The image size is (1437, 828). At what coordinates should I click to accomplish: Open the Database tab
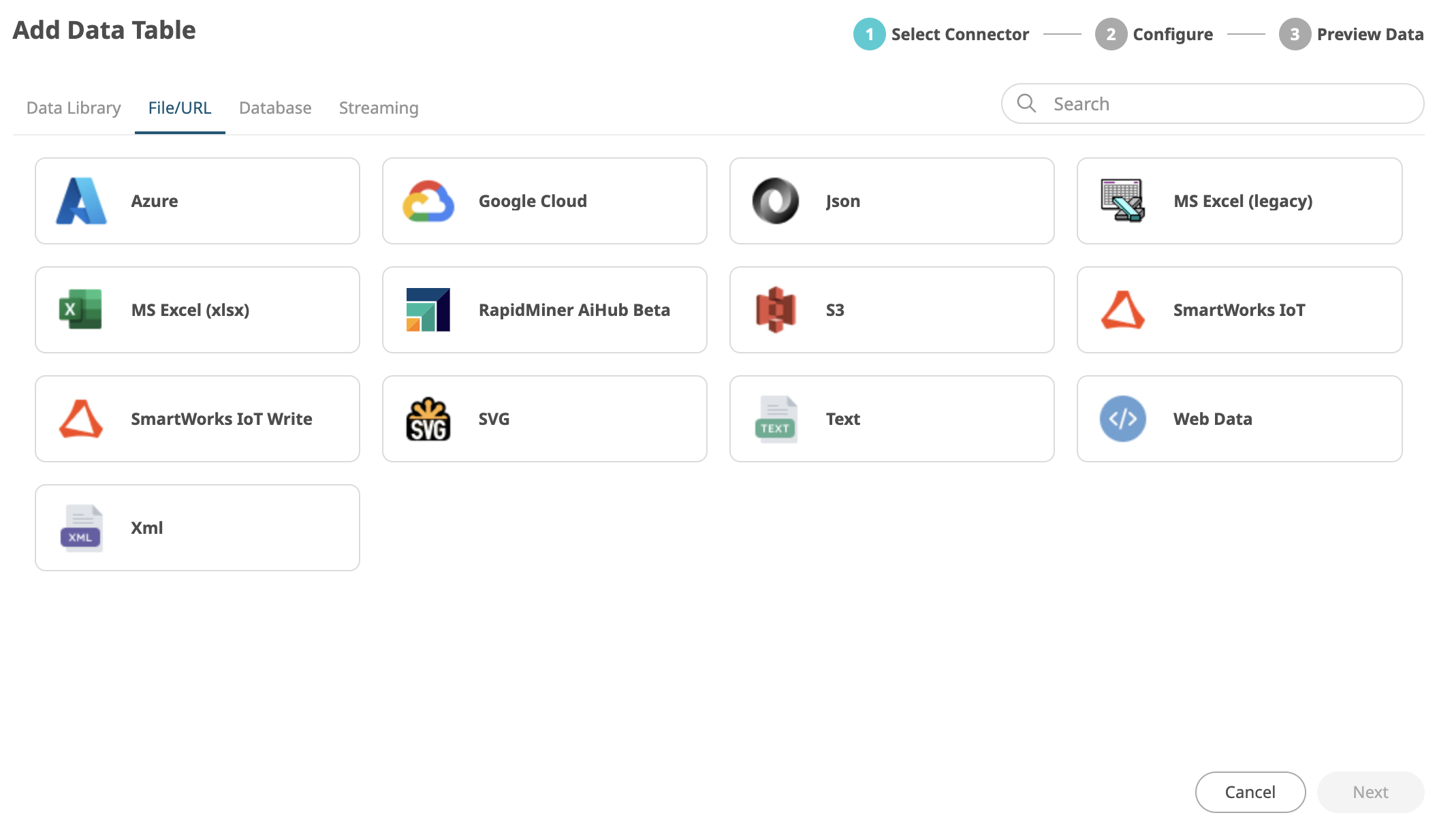coord(275,108)
